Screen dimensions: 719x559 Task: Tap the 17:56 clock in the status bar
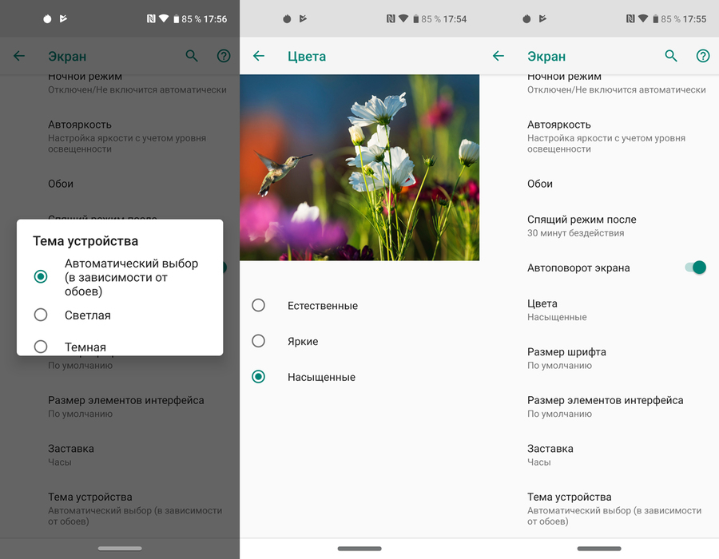(215, 19)
